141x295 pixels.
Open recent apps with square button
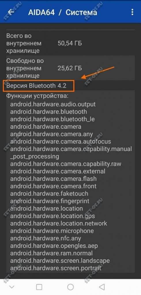tap(39, 287)
